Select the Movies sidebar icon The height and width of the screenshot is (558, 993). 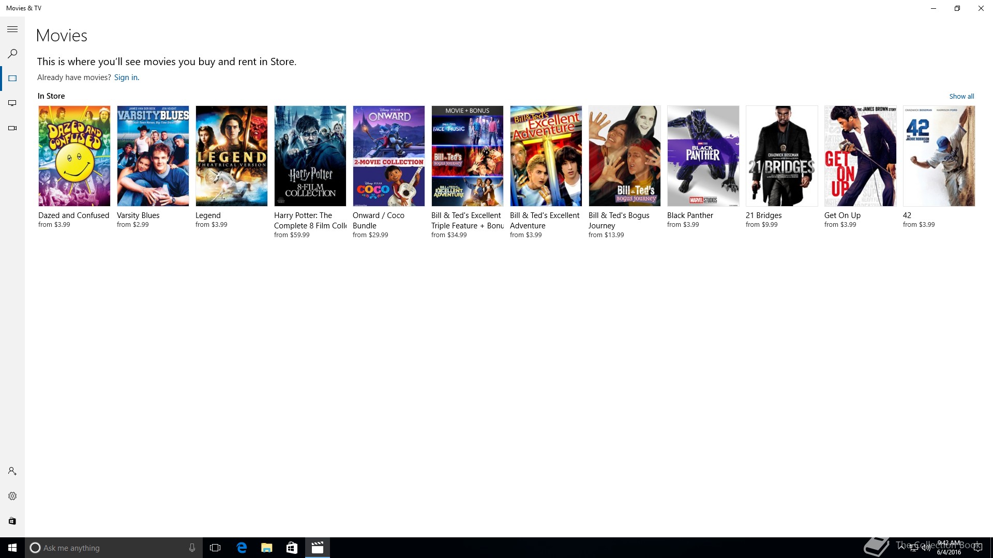[12, 79]
